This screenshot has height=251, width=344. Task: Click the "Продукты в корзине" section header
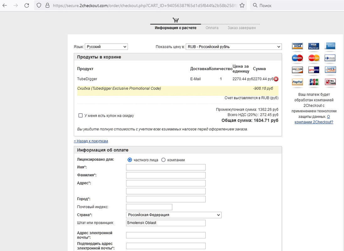(x=178, y=57)
